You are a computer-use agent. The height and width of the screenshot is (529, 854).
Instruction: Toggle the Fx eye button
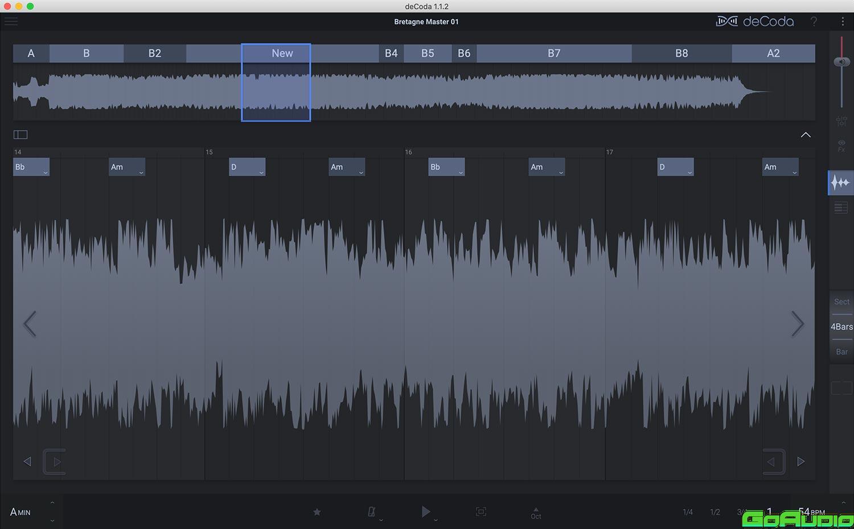(841, 146)
